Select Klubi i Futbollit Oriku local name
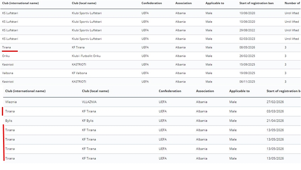Viewport: 301px width, 170px height. (86, 56)
